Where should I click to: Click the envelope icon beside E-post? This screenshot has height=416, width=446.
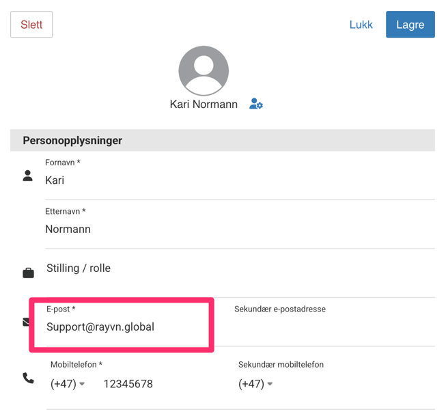tap(26, 322)
